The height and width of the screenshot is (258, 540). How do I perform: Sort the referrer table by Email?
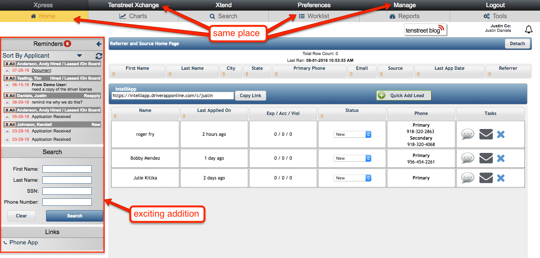pyautogui.click(x=351, y=74)
